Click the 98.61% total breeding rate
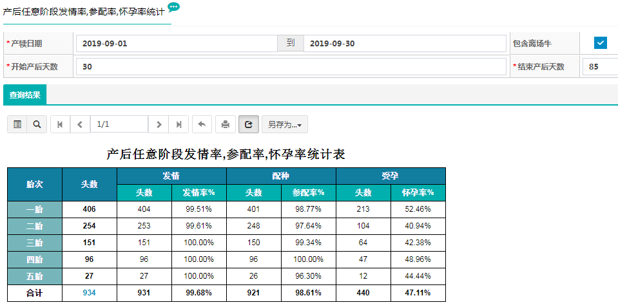This screenshot has height=307, width=618. (x=309, y=293)
